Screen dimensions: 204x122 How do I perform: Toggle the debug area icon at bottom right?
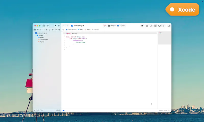click(x=169, y=111)
